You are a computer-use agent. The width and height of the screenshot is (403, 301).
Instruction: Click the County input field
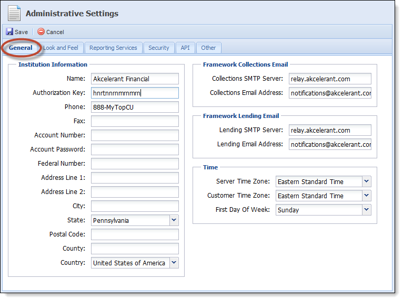[x=135, y=249]
